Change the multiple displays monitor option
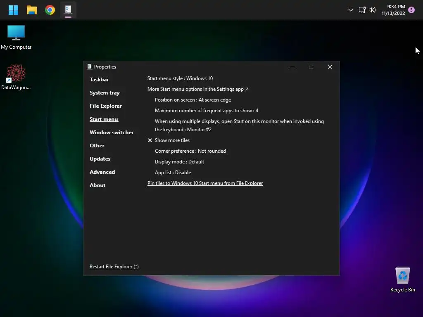This screenshot has width=423, height=317. pyautogui.click(x=239, y=125)
